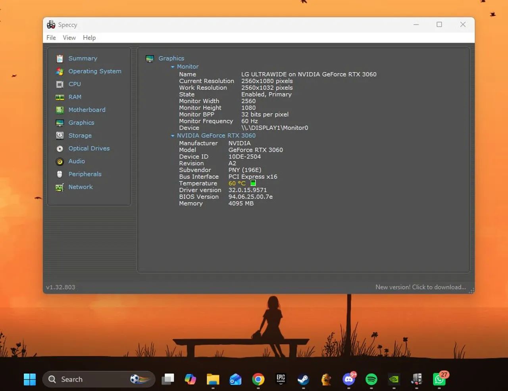Click the '4095 MB' memory value
Image resolution: width=508 pixels, height=391 pixels.
[x=241, y=204]
